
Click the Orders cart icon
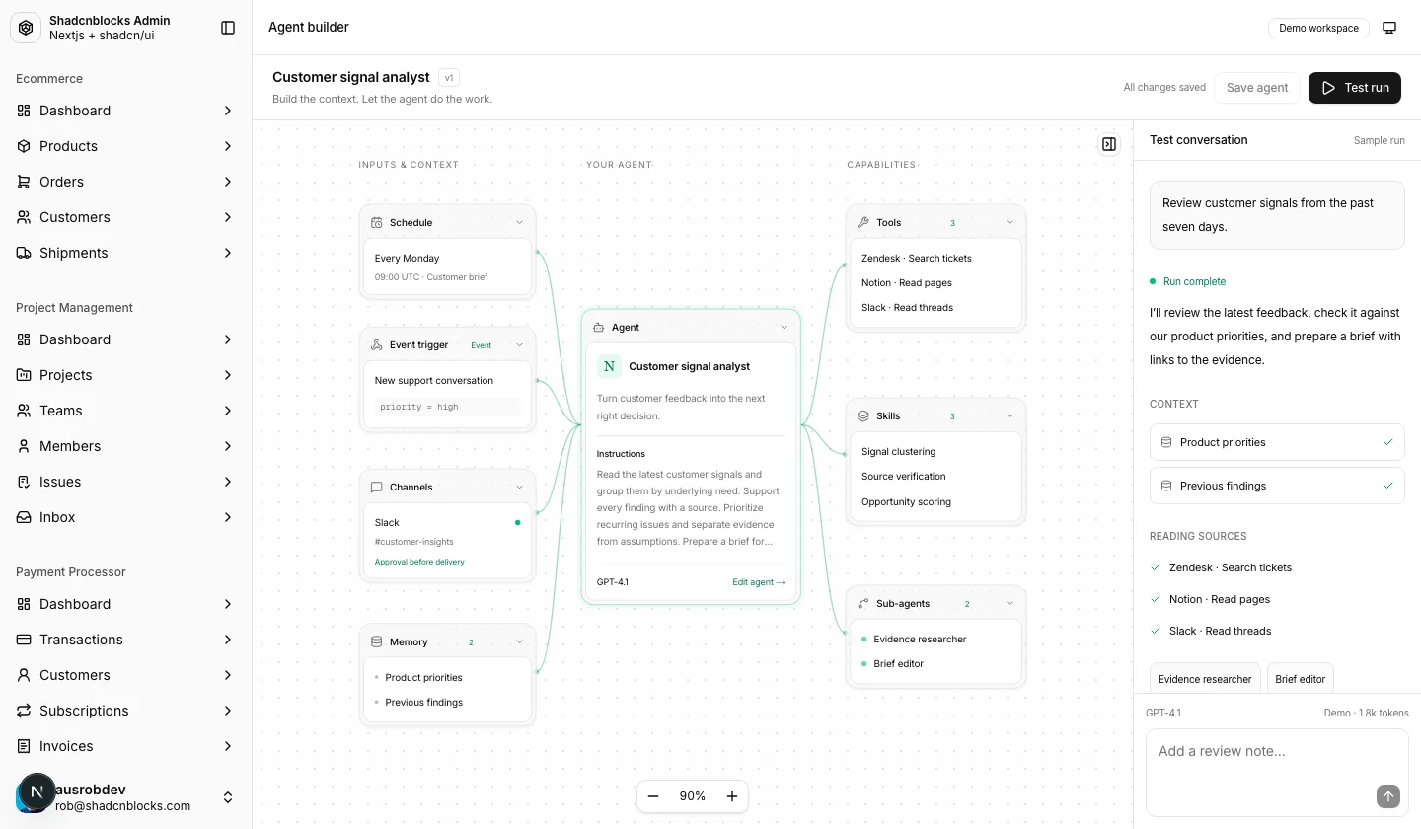click(x=24, y=182)
